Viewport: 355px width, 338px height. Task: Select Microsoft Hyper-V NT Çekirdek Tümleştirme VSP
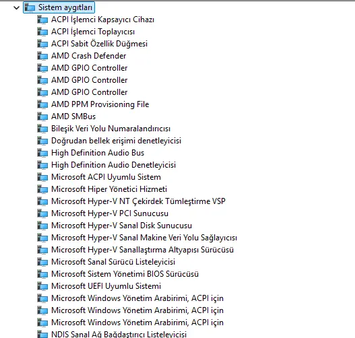coord(138,201)
